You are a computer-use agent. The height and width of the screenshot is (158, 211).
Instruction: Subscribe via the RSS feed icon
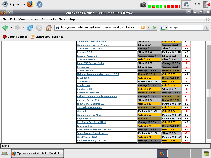(143, 28)
